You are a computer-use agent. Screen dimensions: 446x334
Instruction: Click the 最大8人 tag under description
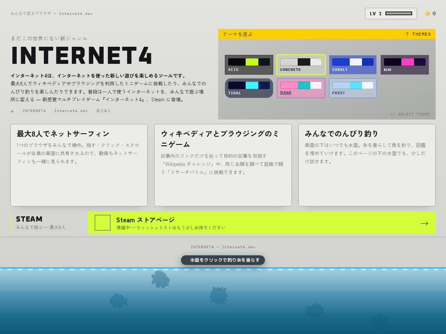(104, 111)
